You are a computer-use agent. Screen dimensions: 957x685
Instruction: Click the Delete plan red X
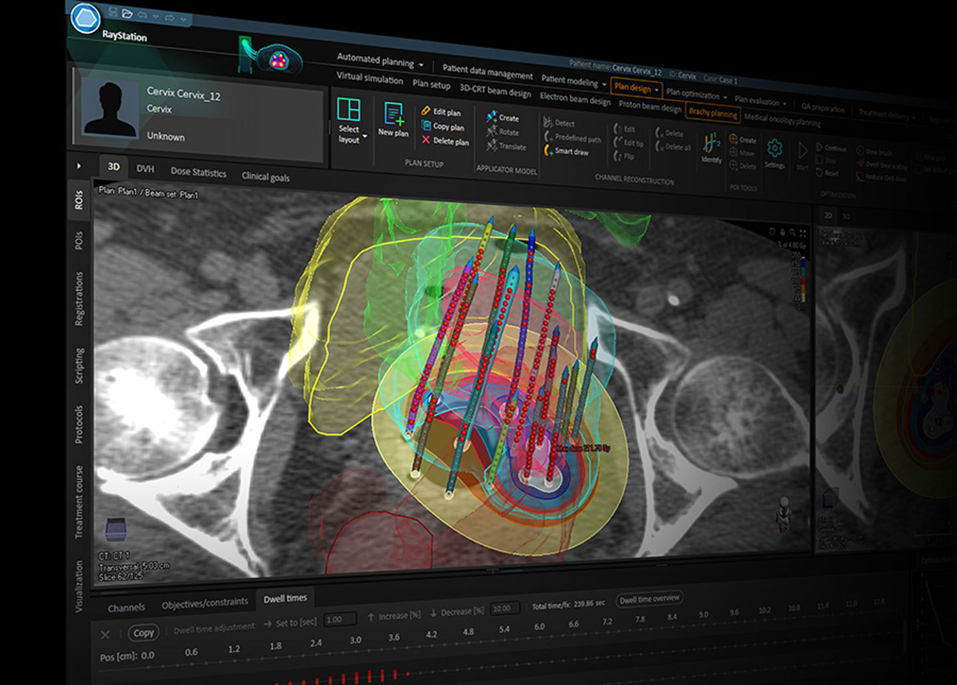click(x=426, y=140)
